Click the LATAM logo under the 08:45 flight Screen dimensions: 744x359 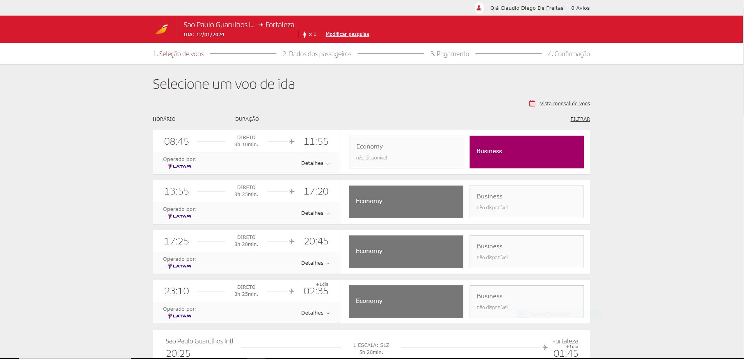pyautogui.click(x=179, y=166)
